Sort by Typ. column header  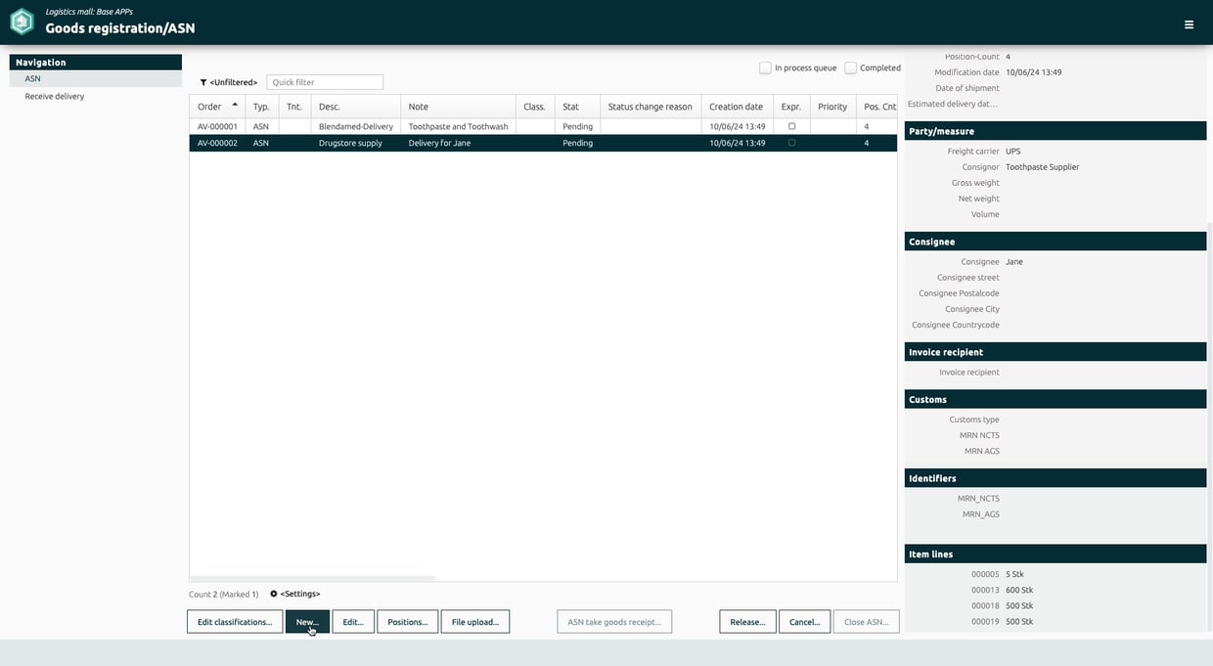click(x=261, y=107)
